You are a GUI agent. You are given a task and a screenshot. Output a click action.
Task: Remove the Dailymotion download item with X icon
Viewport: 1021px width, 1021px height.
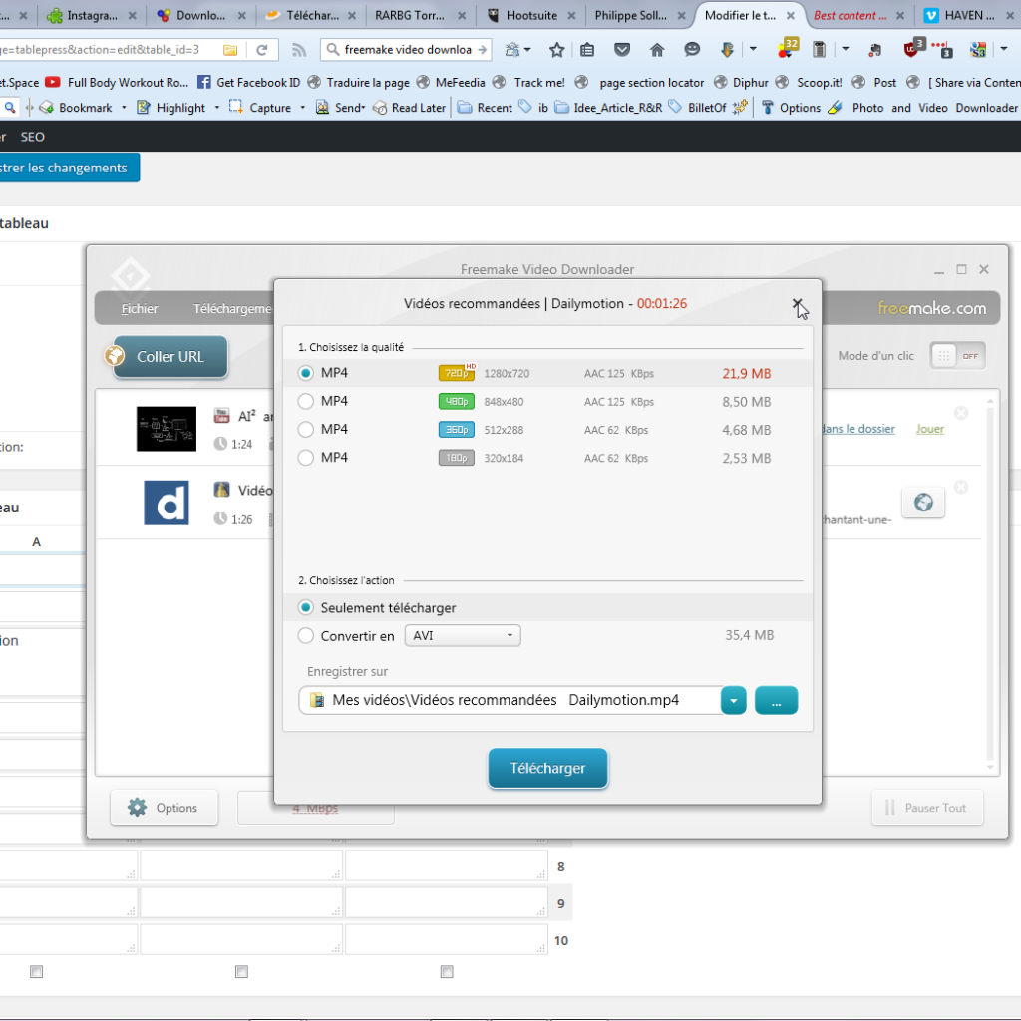pos(960,487)
